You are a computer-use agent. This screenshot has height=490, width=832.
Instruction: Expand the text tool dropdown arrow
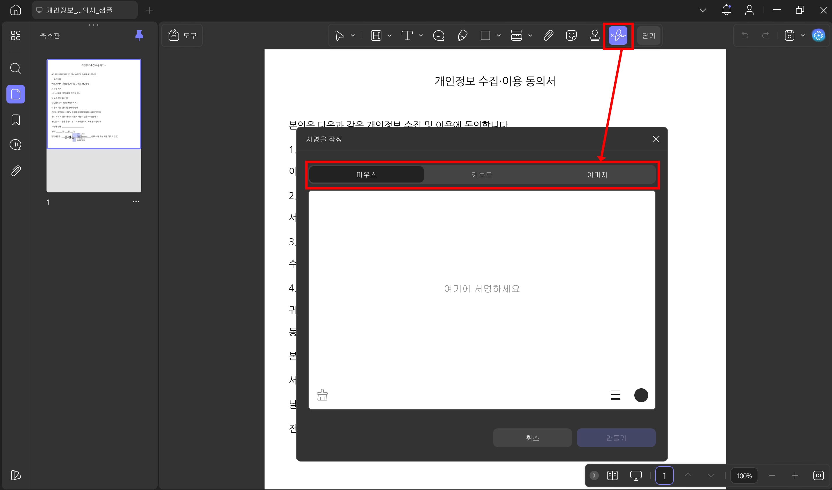click(421, 35)
